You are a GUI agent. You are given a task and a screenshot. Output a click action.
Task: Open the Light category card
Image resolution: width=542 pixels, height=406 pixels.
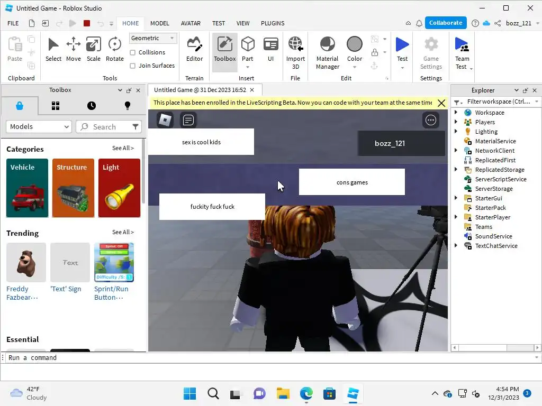tap(119, 188)
